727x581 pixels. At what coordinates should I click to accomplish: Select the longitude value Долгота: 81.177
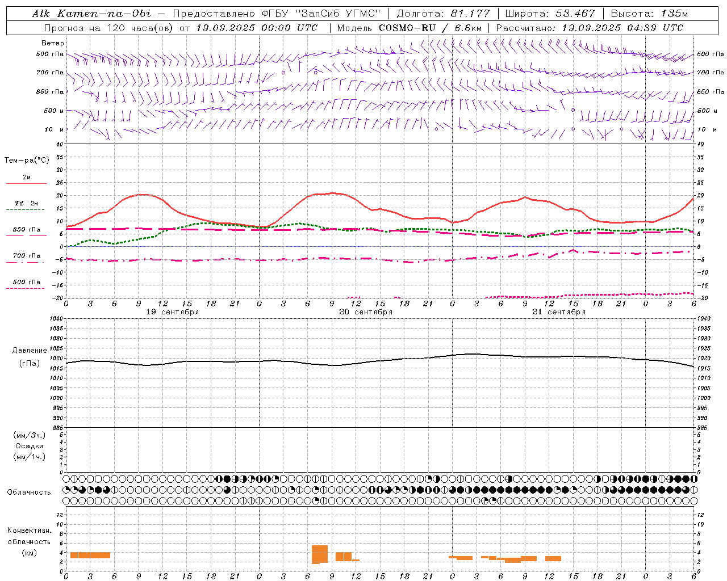pos(443,14)
